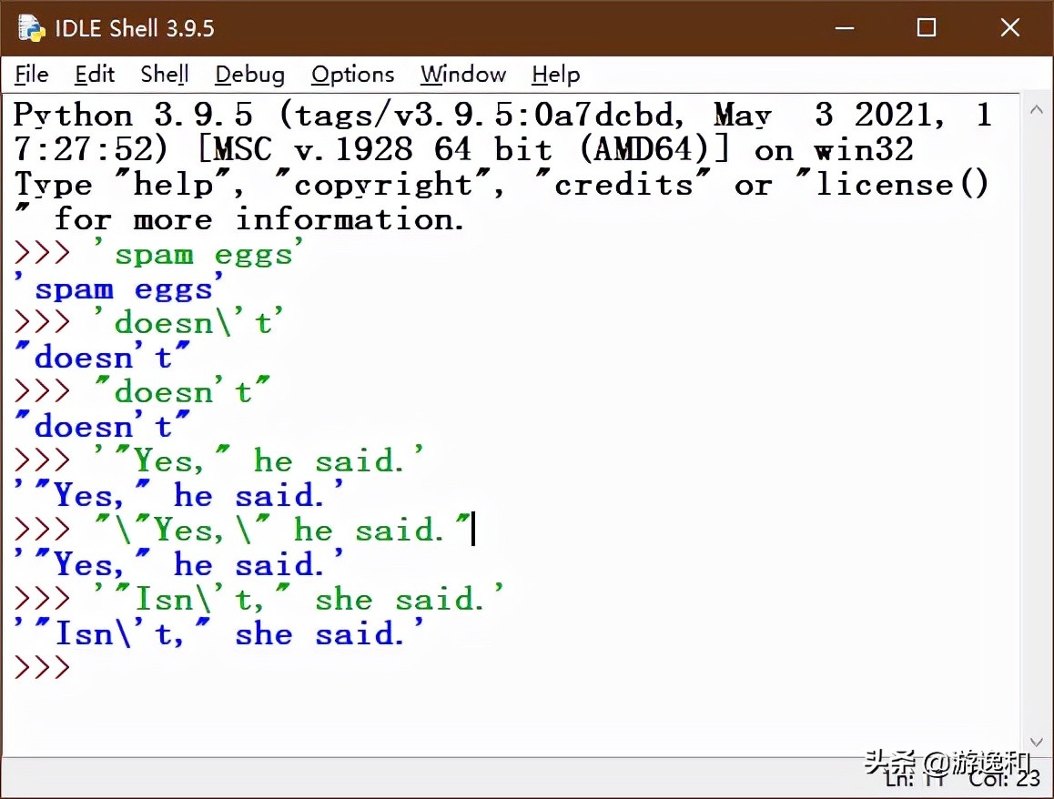The height and width of the screenshot is (799, 1054).
Task: Open the Window menu
Action: click(462, 75)
